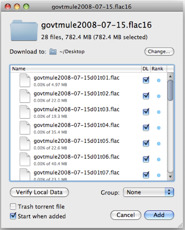Click '0.00% of 22.0 MB' text
Viewport: 185px width, 230px height.
(x=50, y=100)
